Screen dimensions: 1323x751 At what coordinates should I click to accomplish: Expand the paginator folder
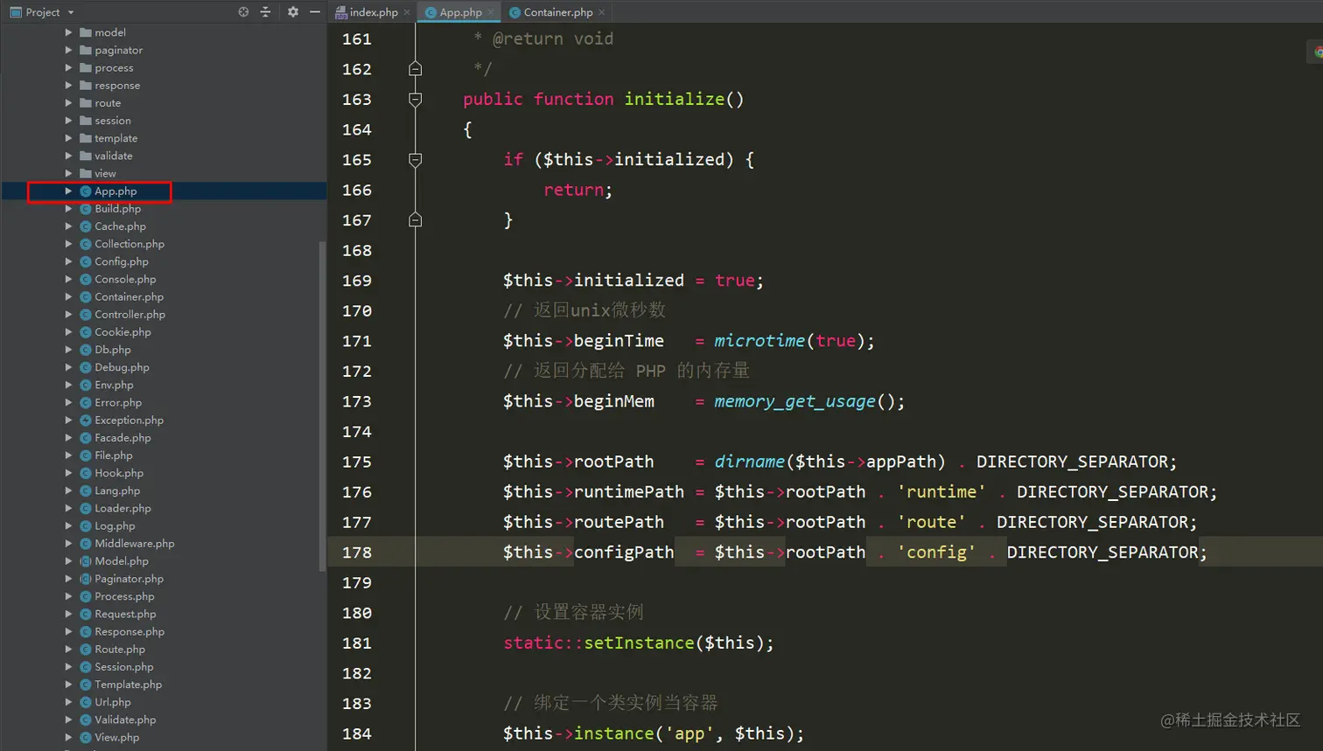click(68, 50)
